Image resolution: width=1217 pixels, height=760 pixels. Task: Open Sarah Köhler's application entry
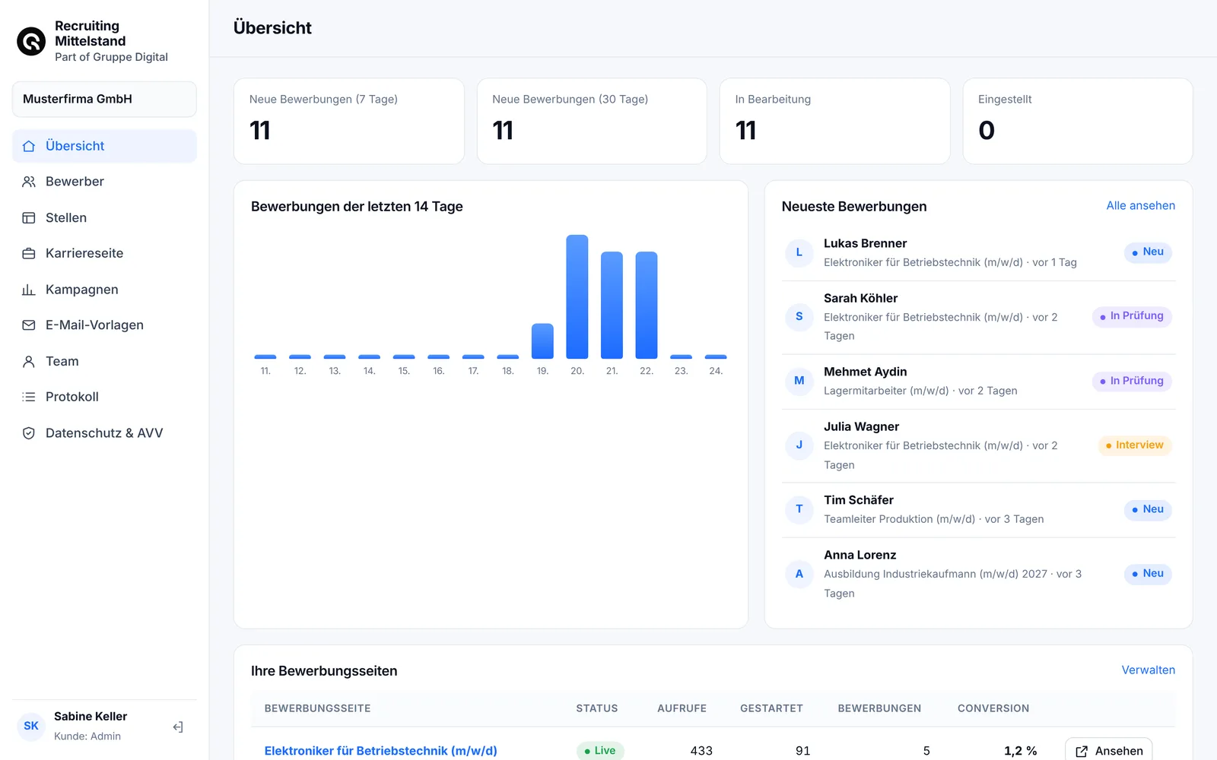tap(978, 317)
